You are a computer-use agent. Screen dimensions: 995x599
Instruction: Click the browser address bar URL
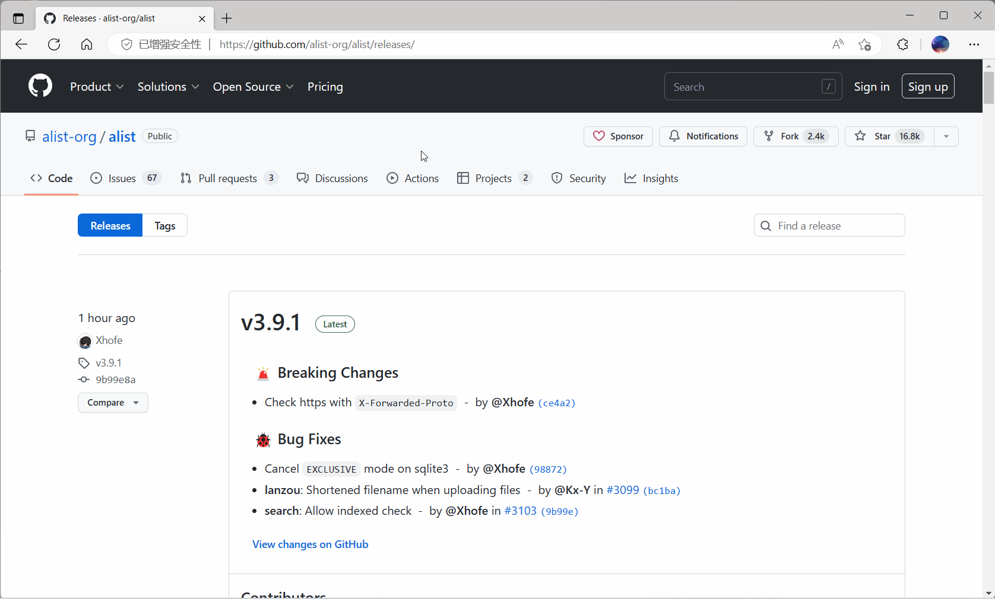317,44
